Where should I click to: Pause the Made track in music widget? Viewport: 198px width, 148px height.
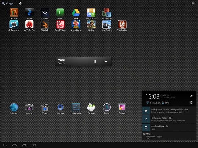(95, 61)
